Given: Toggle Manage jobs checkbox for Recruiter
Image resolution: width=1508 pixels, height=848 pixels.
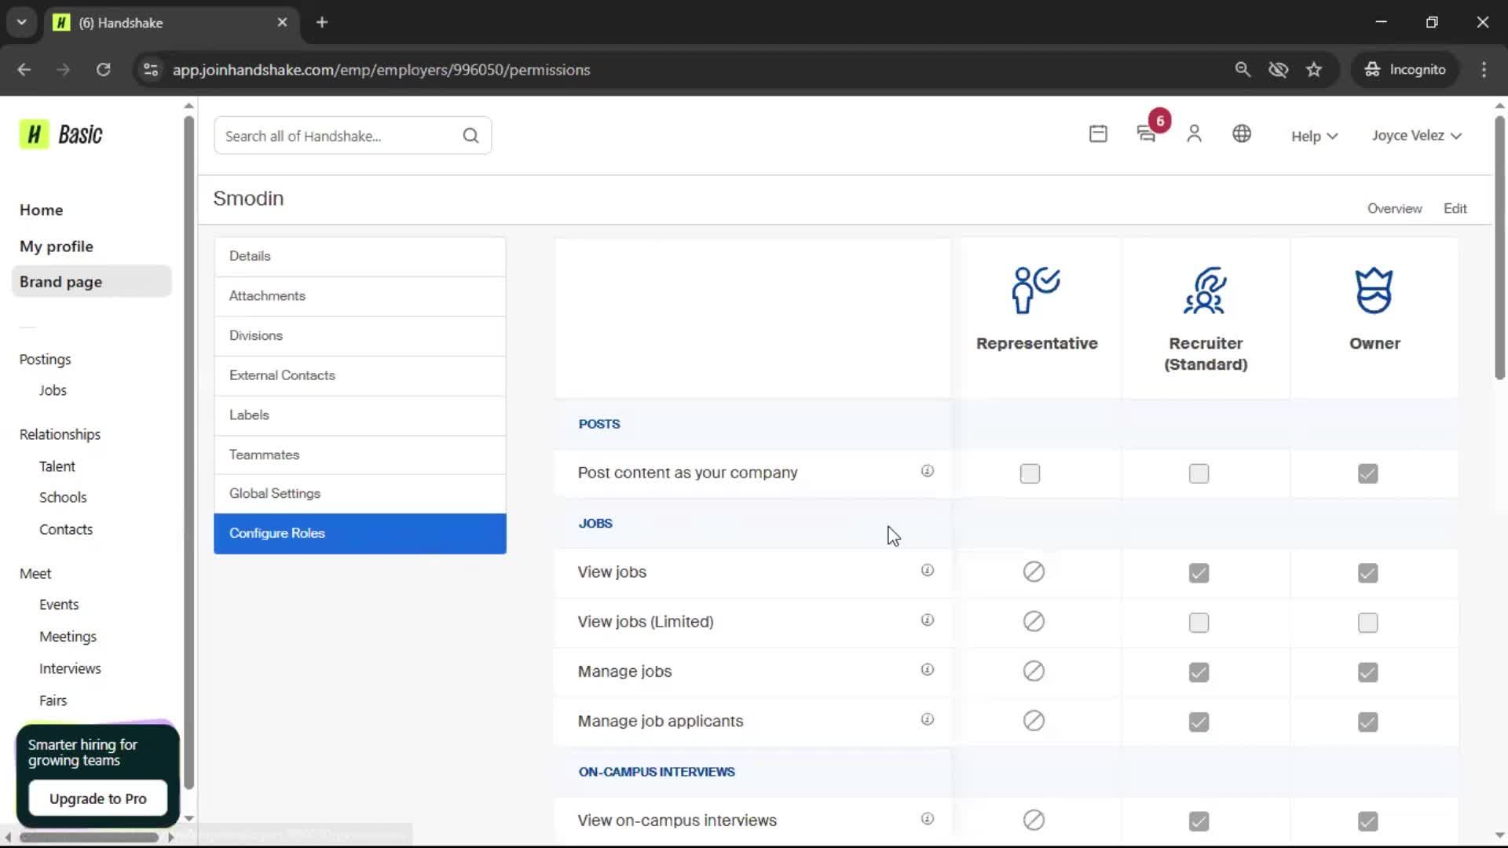Looking at the screenshot, I should [x=1199, y=672].
